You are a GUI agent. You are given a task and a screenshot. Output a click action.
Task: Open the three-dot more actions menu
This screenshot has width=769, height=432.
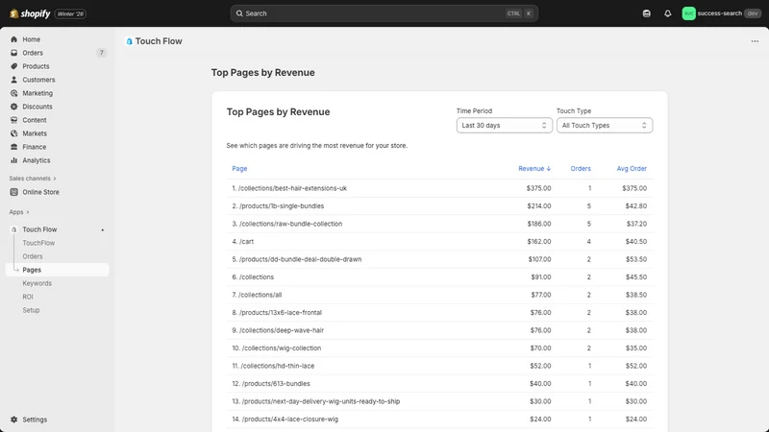[x=755, y=41]
